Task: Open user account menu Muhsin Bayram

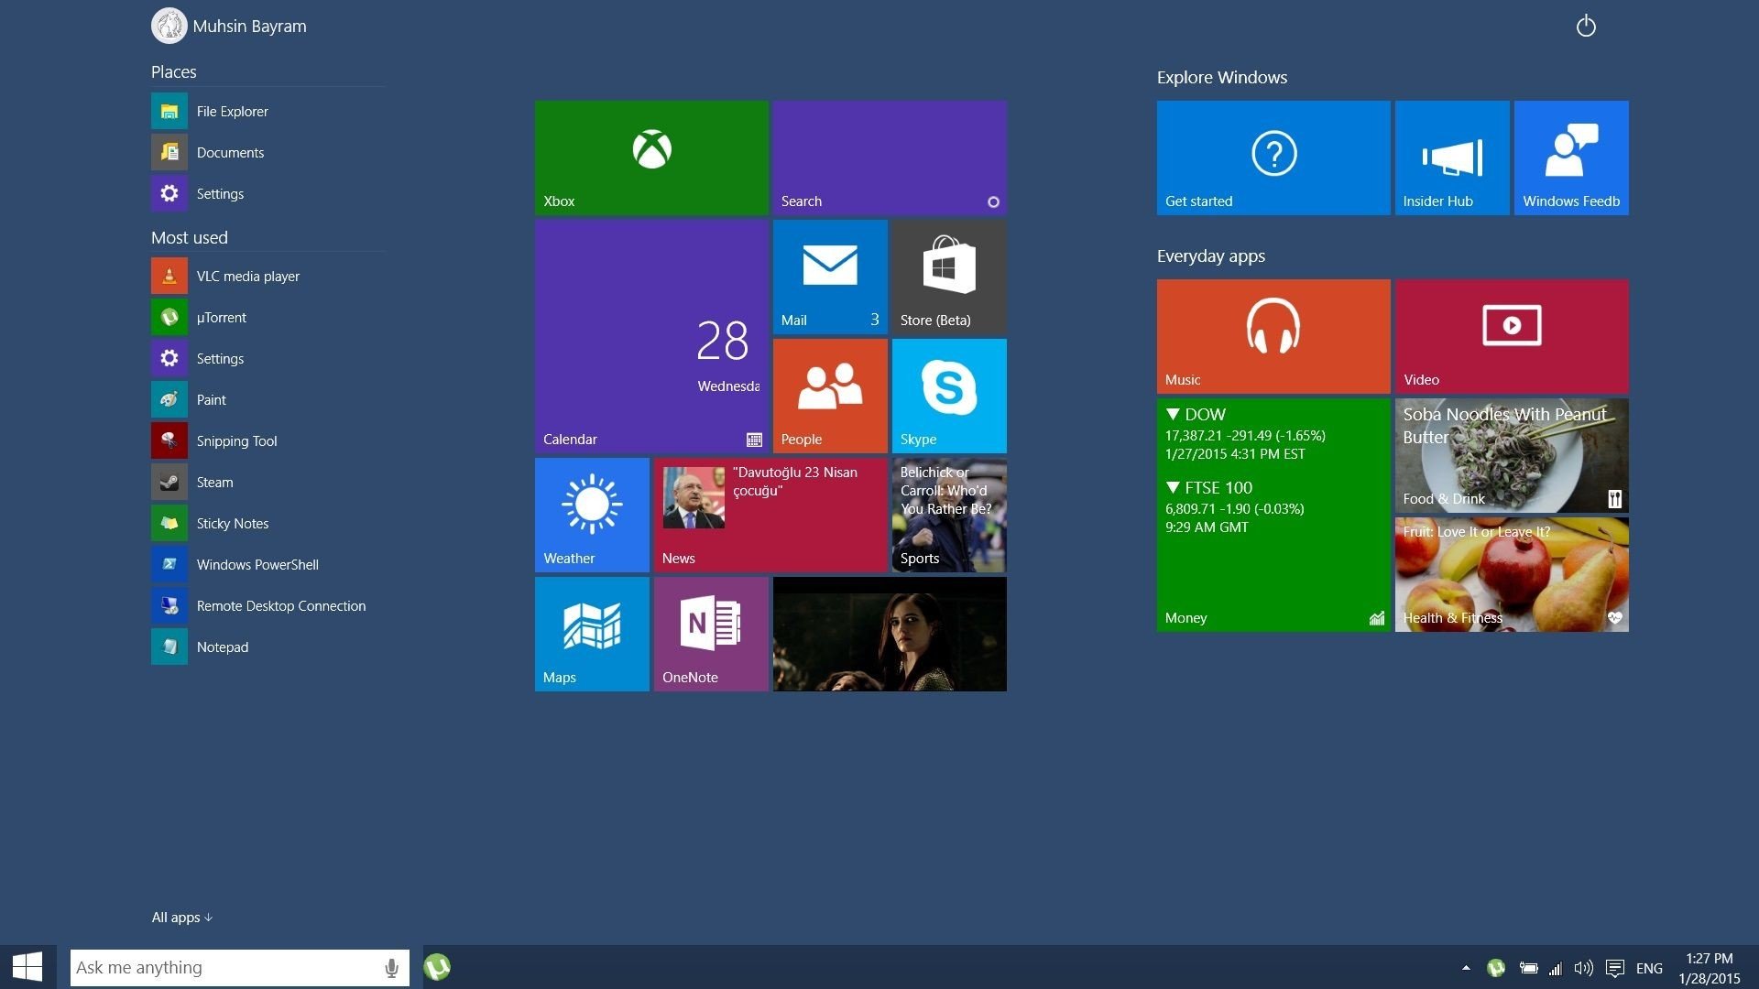Action: (x=229, y=26)
